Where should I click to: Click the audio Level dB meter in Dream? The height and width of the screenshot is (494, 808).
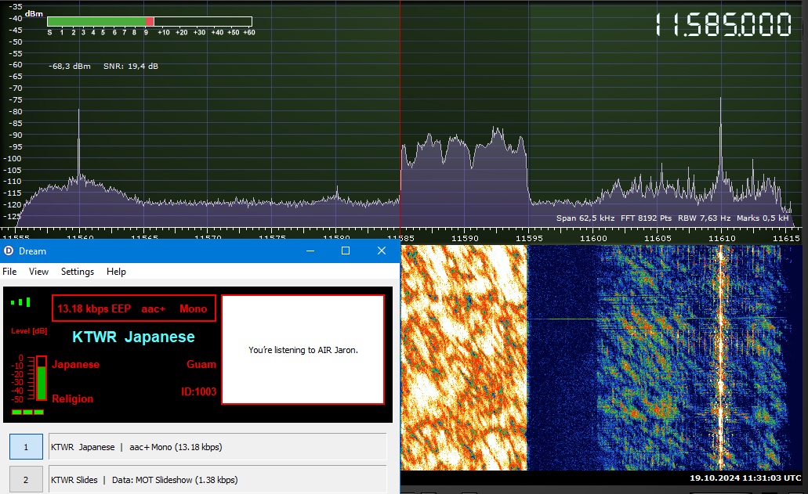pos(42,378)
